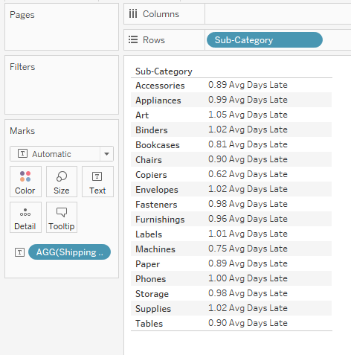
Task: Select the Furnishings row header
Action: (160, 220)
